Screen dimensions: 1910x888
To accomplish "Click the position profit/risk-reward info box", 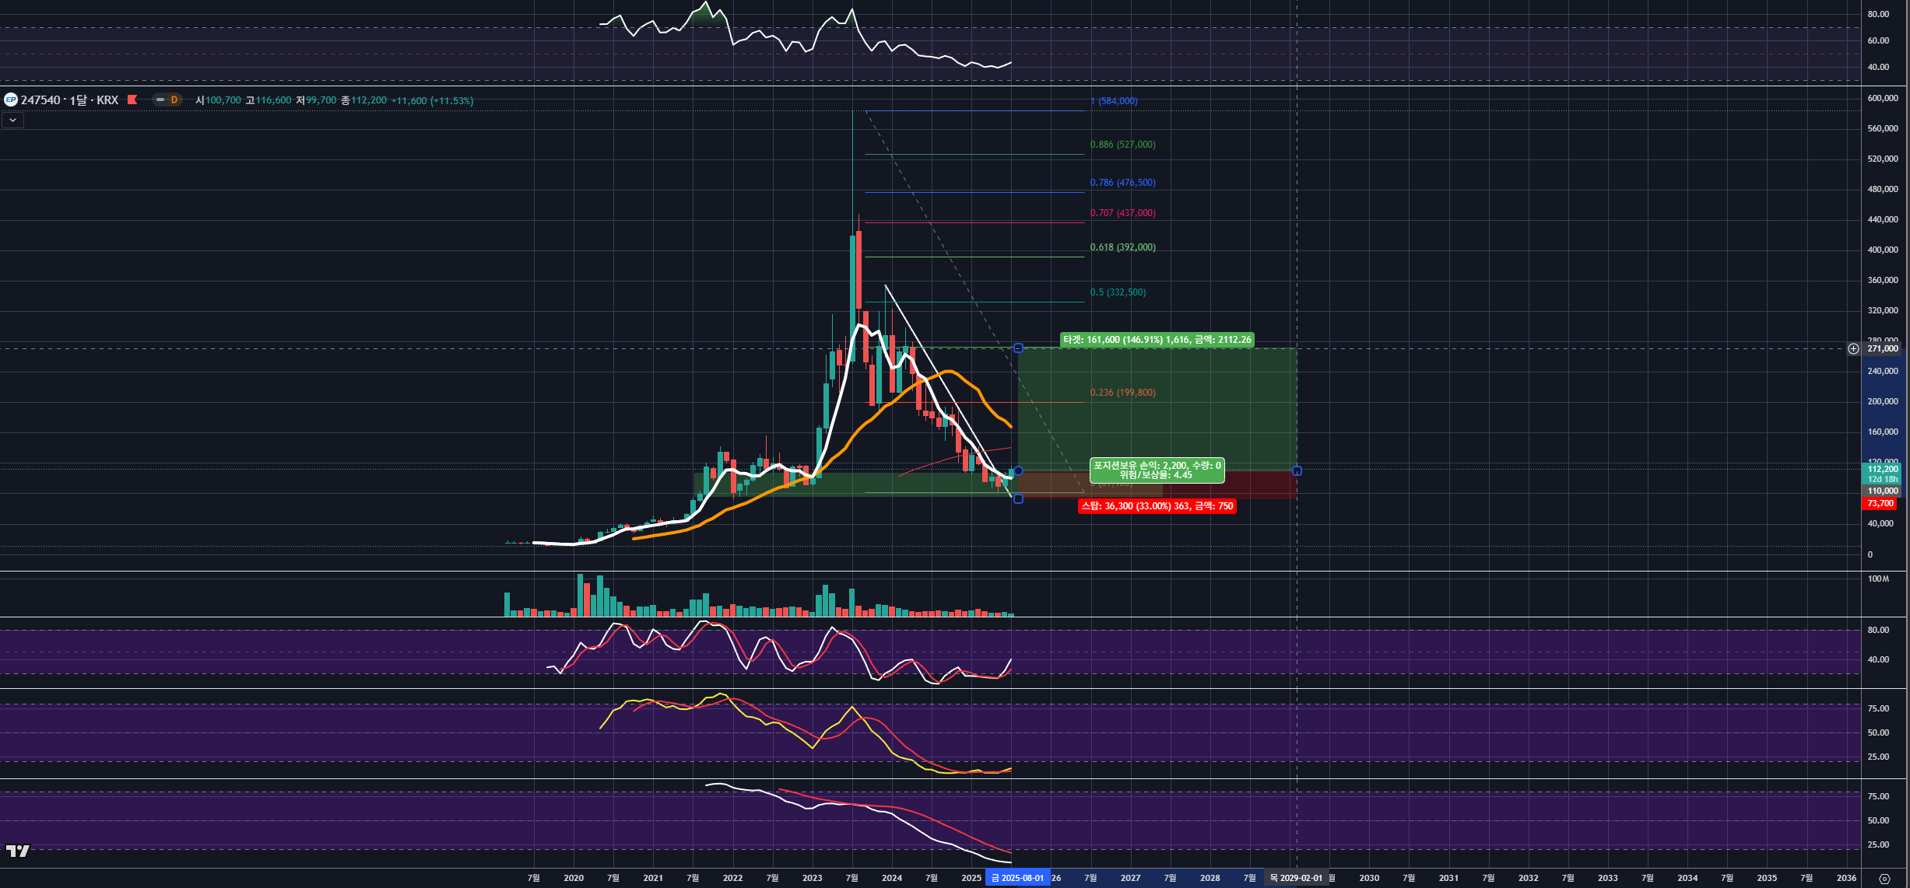I will click(1157, 470).
